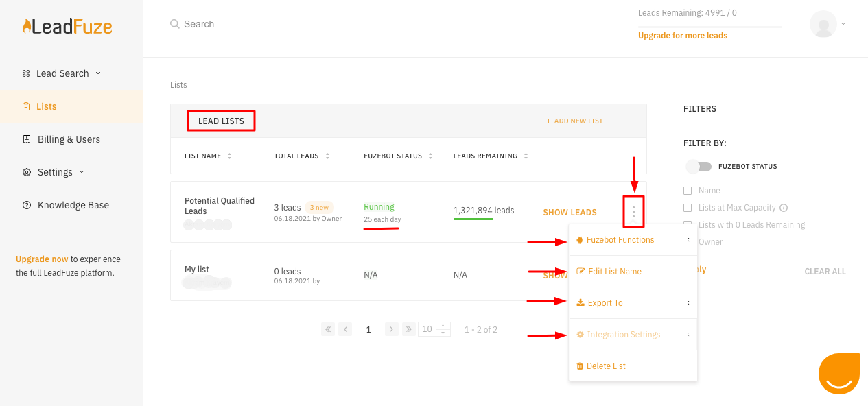868x406 pixels.
Task: Check the Name filter checkbox
Action: (x=688, y=191)
